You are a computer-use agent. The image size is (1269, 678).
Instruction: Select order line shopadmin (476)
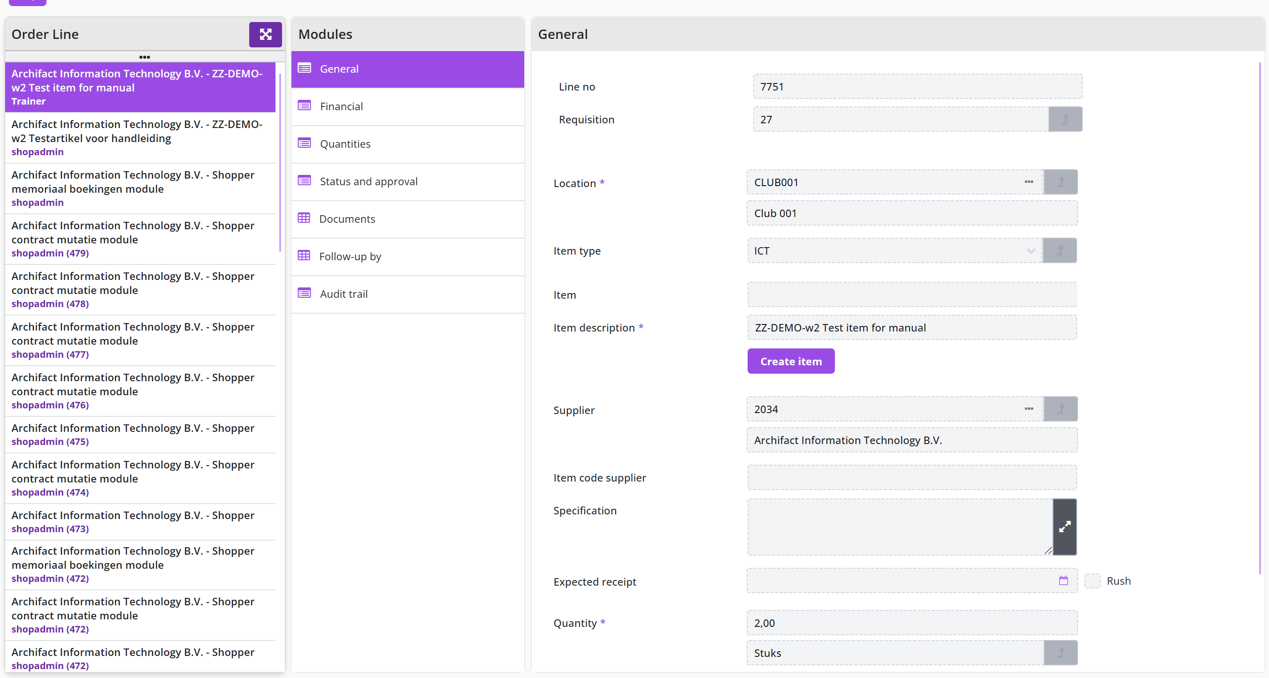point(140,391)
